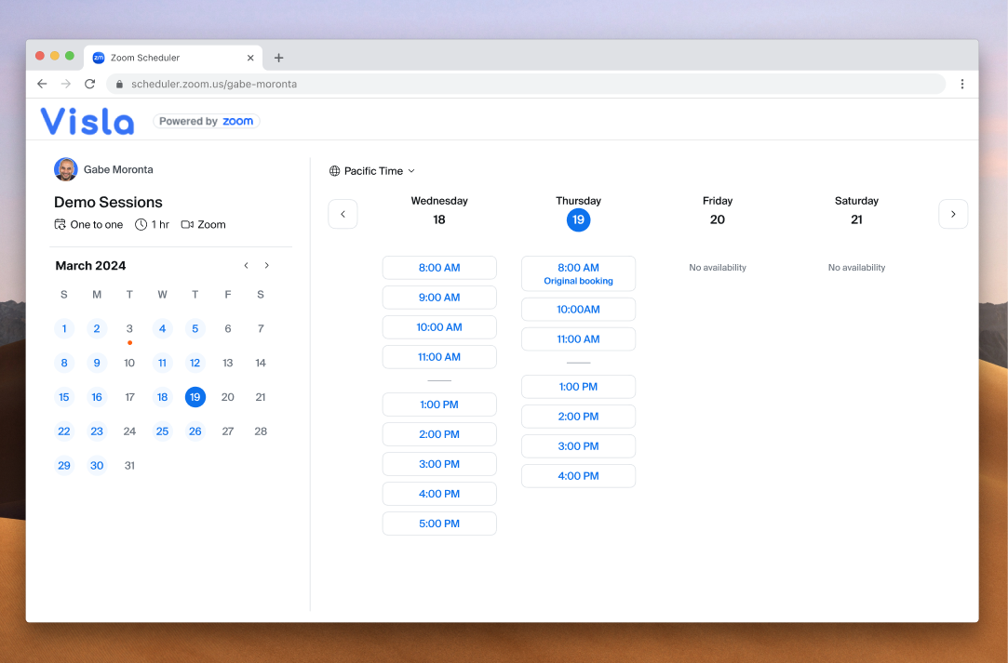Go to previous month in mini calendar
This screenshot has width=1008, height=663.
247,265
